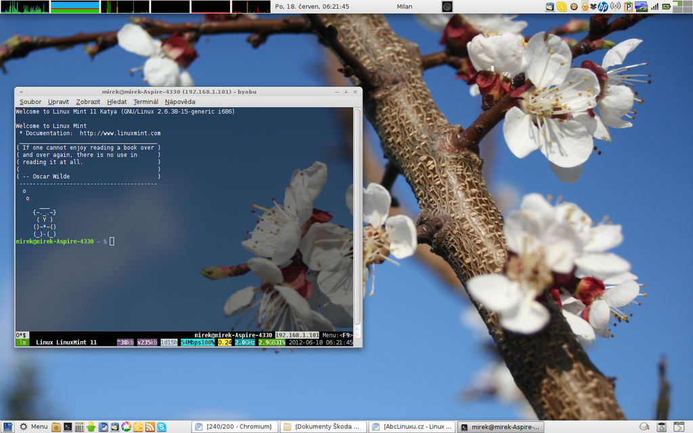This screenshot has width=693, height=433.
Task: Click the 2.0GHz status bar entry
Action: click(245, 342)
